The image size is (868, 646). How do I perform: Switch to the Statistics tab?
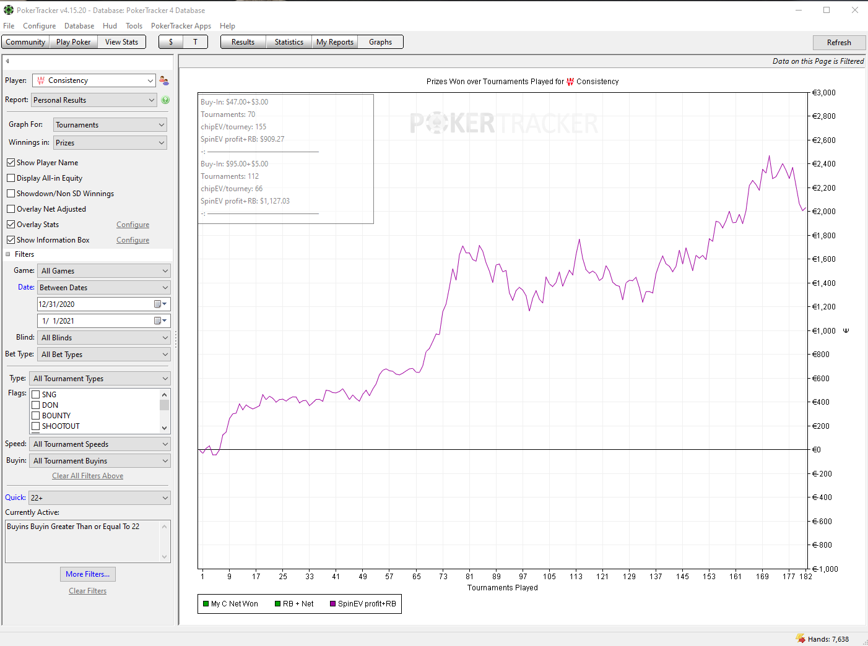pyautogui.click(x=289, y=42)
